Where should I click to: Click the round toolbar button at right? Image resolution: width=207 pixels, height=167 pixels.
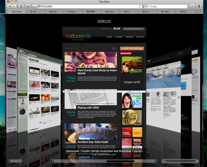point(199,6)
